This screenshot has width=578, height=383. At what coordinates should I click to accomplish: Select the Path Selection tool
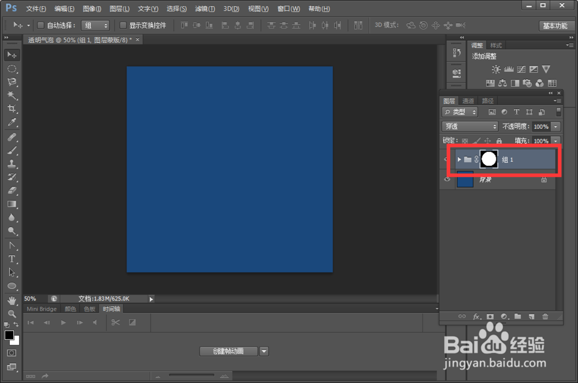(x=12, y=273)
